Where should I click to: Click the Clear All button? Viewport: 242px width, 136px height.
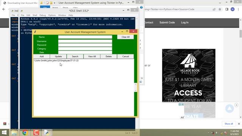126,37
